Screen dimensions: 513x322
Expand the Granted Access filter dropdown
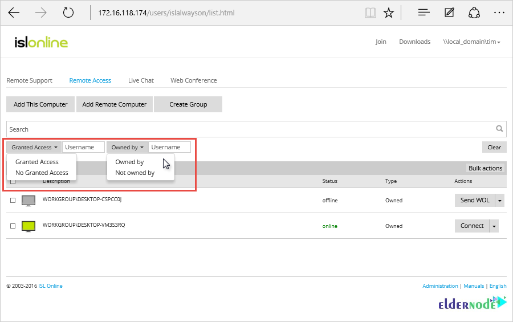pos(34,147)
